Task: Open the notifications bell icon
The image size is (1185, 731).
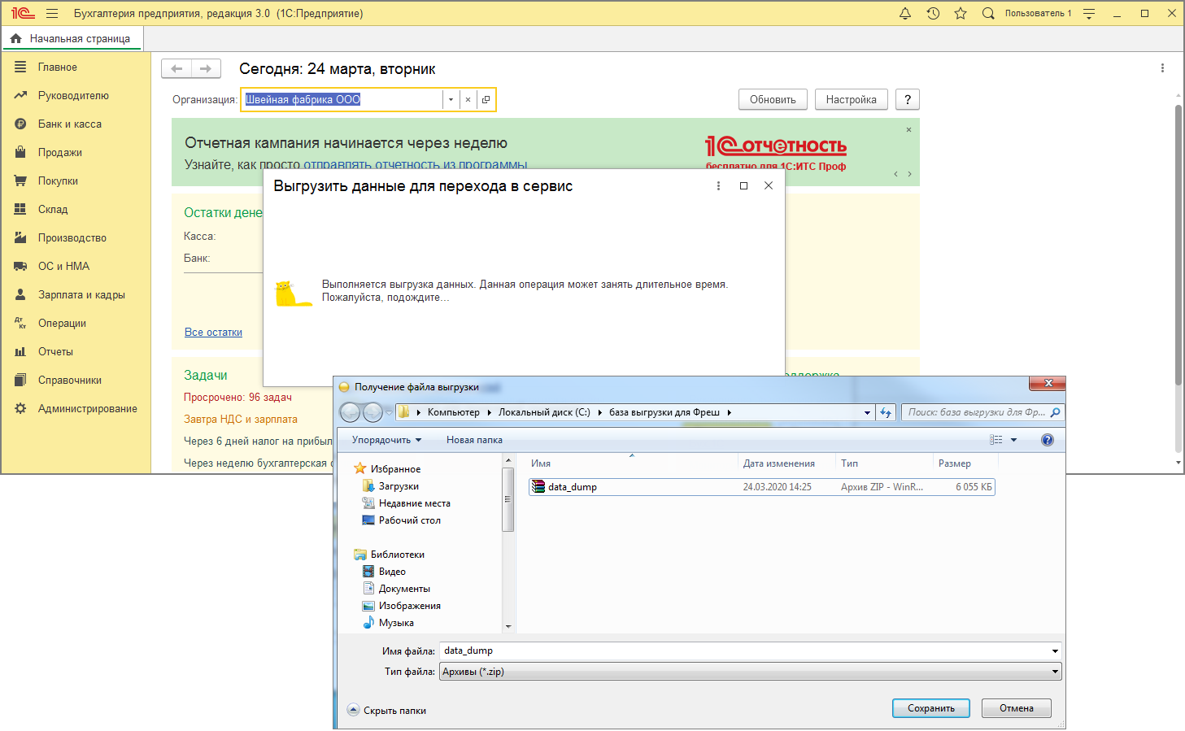Action: click(x=905, y=13)
